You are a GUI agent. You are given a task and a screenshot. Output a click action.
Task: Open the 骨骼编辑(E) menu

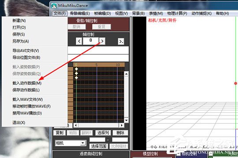point(80,14)
